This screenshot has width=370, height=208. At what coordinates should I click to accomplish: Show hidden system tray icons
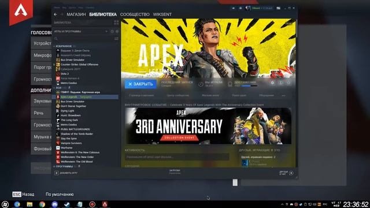(282, 204)
